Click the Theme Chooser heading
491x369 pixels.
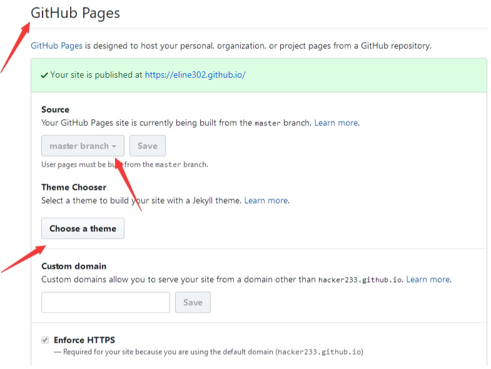point(74,187)
